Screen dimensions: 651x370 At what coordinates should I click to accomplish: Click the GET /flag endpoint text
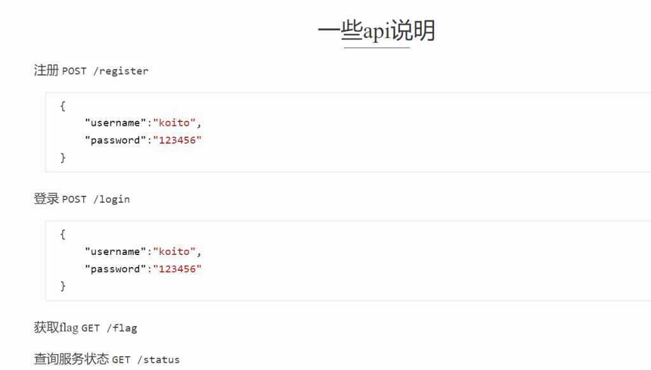click(x=109, y=328)
